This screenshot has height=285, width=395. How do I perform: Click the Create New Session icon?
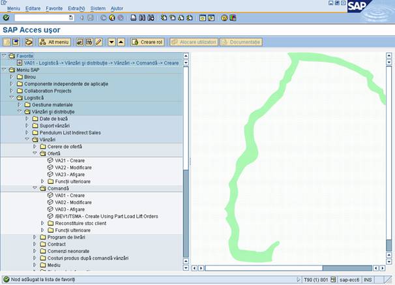click(x=203, y=18)
